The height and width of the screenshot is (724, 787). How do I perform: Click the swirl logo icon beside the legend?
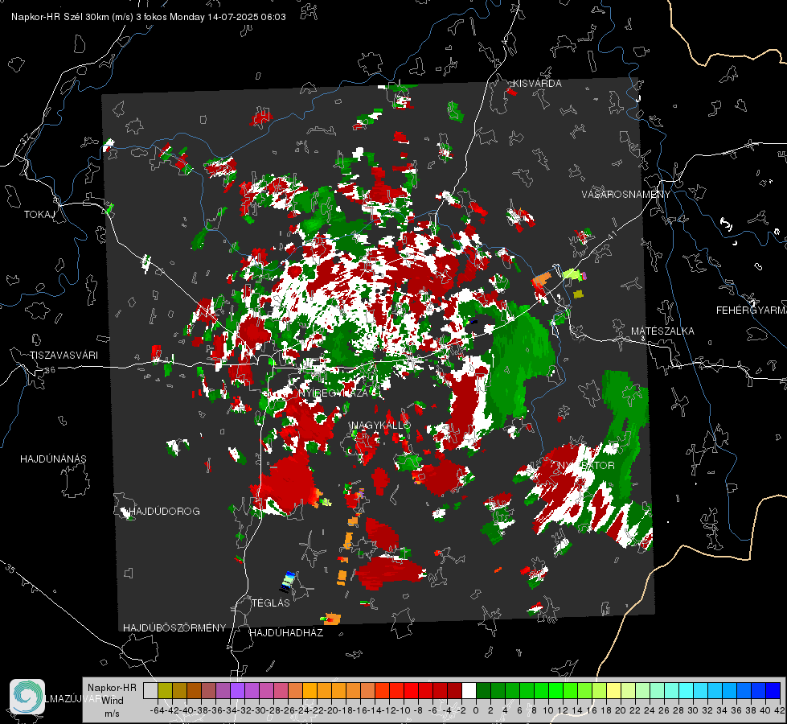pyautogui.click(x=27, y=697)
